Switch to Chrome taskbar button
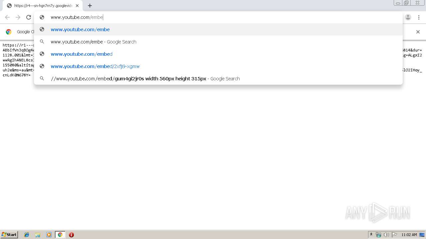426x239 pixels. click(x=60, y=235)
